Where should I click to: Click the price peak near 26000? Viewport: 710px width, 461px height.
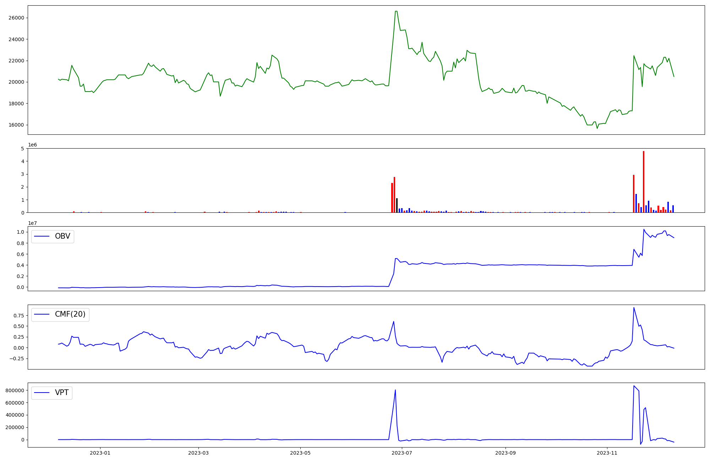coord(396,11)
